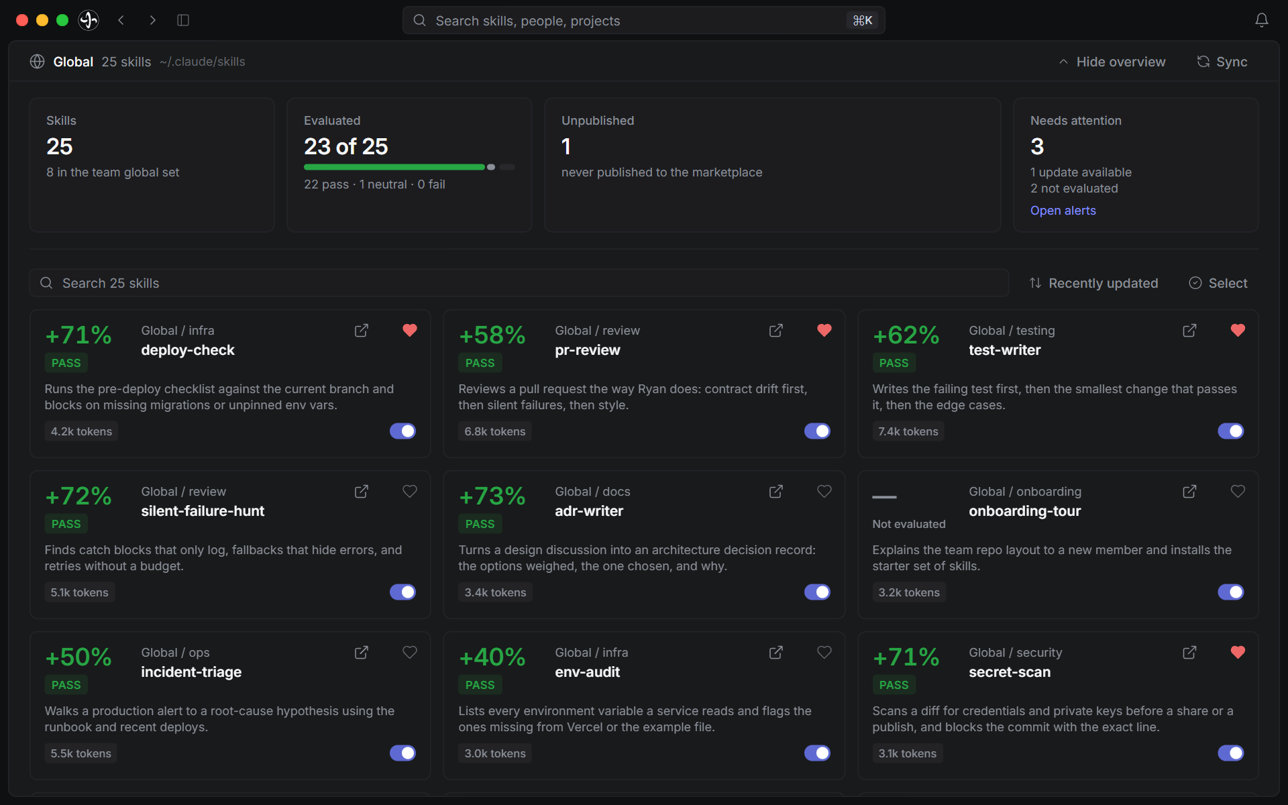
Task: Focus the Search 25 skills field
Action: pos(519,283)
